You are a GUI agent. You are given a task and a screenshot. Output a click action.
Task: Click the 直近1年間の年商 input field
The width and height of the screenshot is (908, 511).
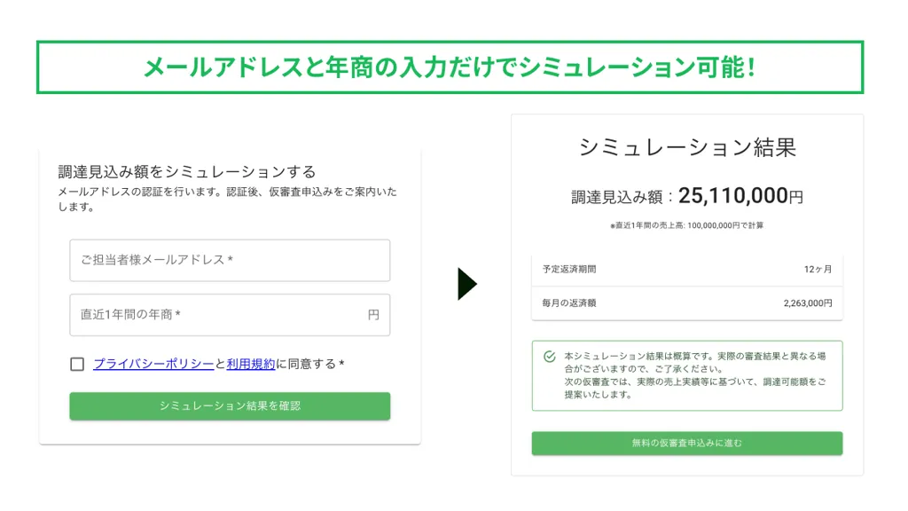click(x=217, y=315)
